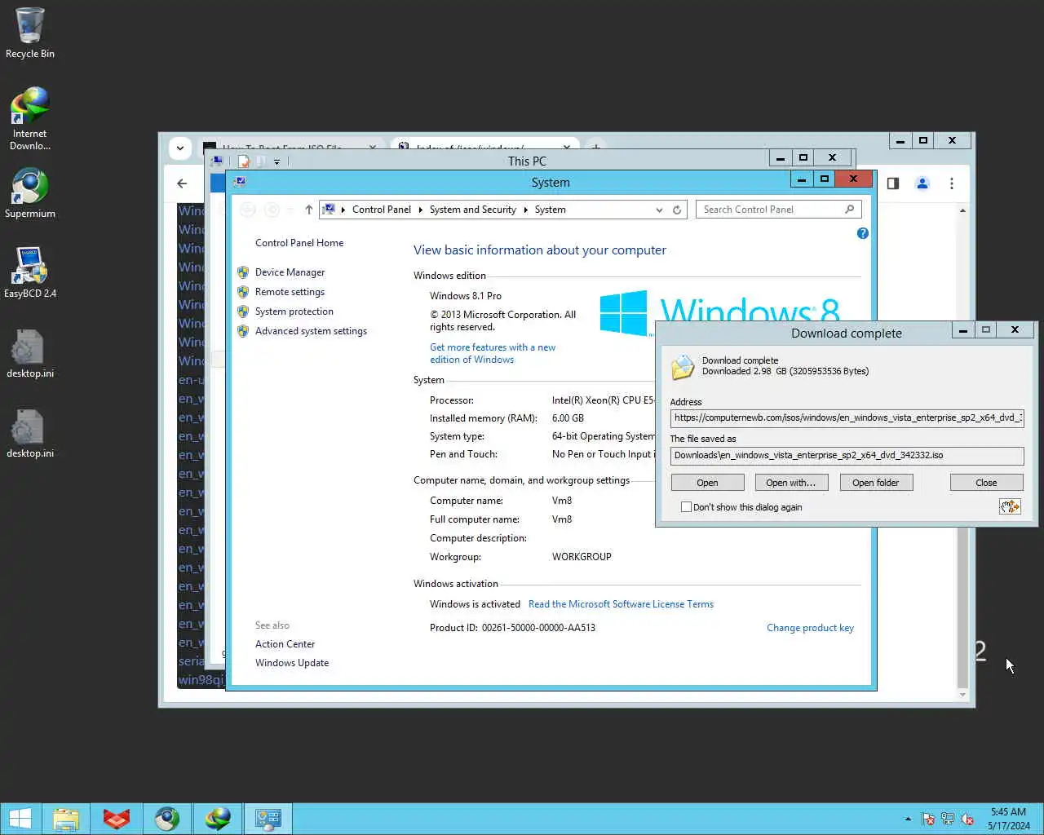Image resolution: width=1044 pixels, height=835 pixels.
Task: Switch to System control panel taskbar item
Action: [x=268, y=819]
